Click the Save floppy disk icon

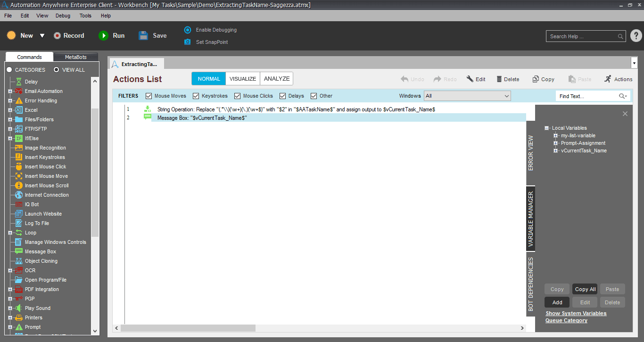click(x=143, y=35)
